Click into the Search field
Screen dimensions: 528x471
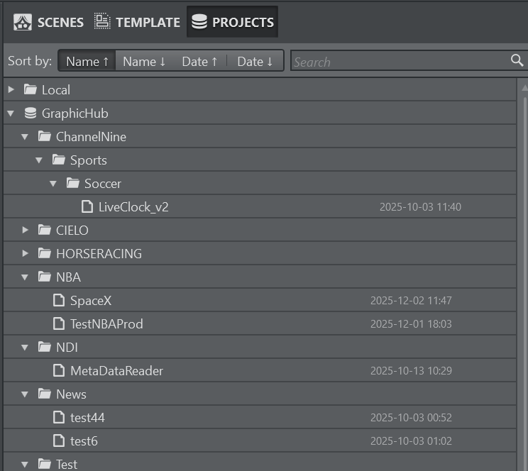[x=397, y=62]
